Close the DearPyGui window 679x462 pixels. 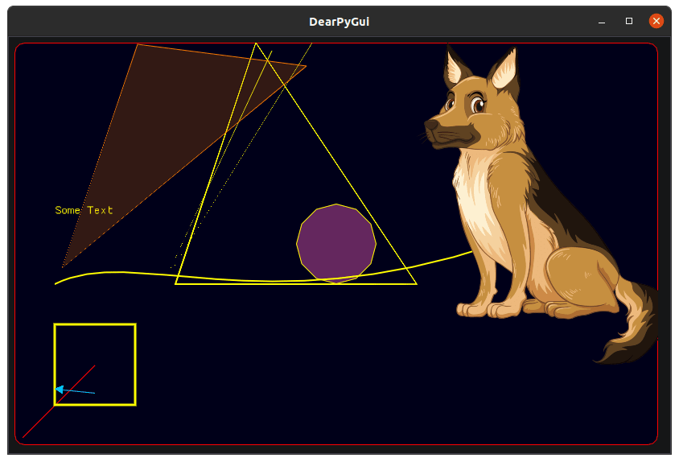point(656,21)
